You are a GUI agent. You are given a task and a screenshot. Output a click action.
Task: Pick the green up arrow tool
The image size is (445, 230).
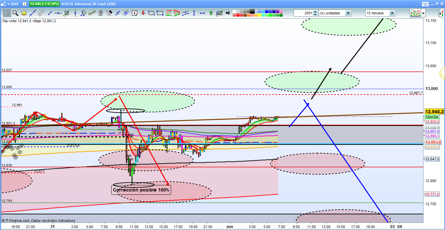[x=211, y=13]
